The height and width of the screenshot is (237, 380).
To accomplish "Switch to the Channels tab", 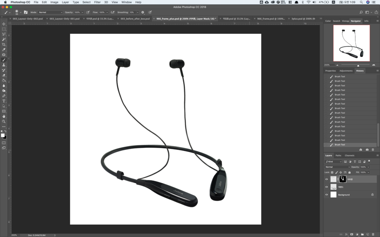I will pos(350,155).
